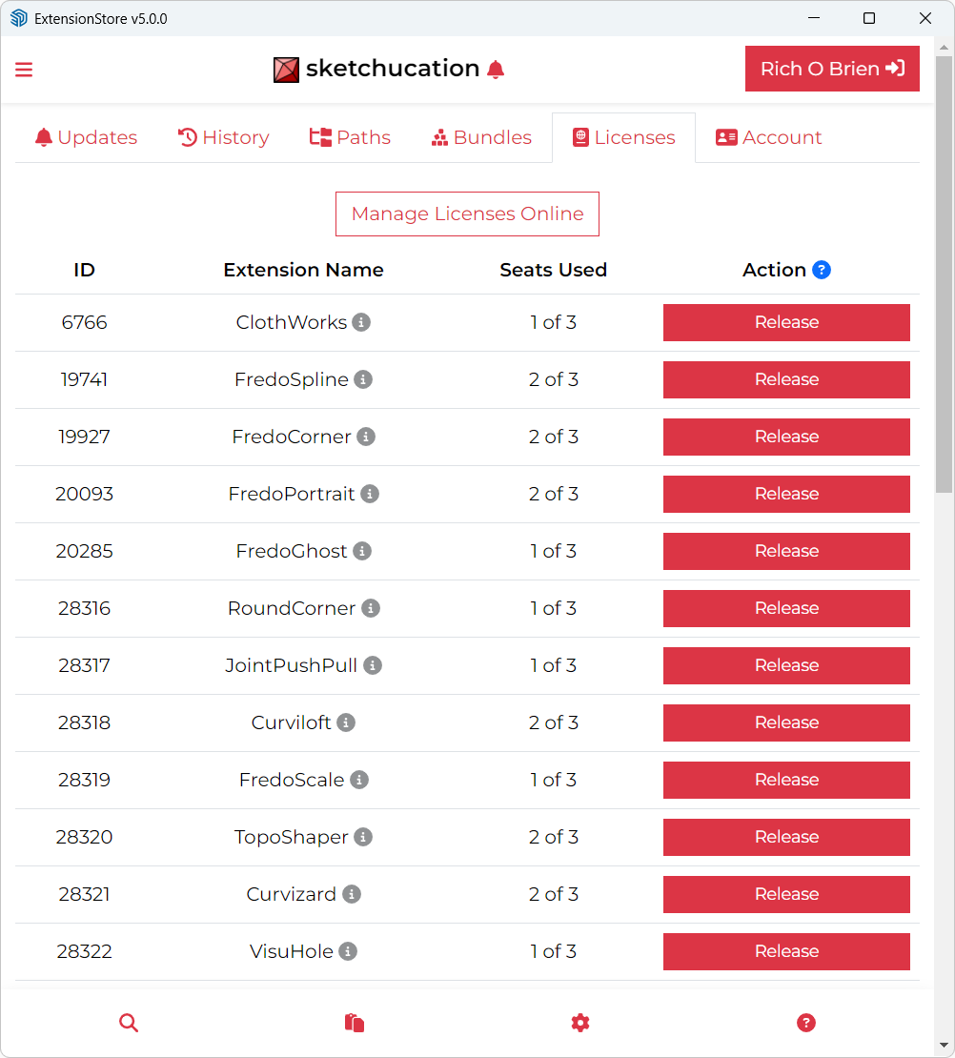955x1058 pixels.
Task: Open the clipboard icon in bottom bar
Action: pos(355,1023)
